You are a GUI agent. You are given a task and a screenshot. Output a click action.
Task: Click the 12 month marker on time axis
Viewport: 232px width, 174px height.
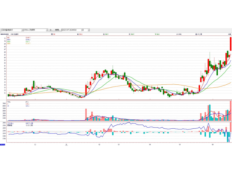click(35, 145)
